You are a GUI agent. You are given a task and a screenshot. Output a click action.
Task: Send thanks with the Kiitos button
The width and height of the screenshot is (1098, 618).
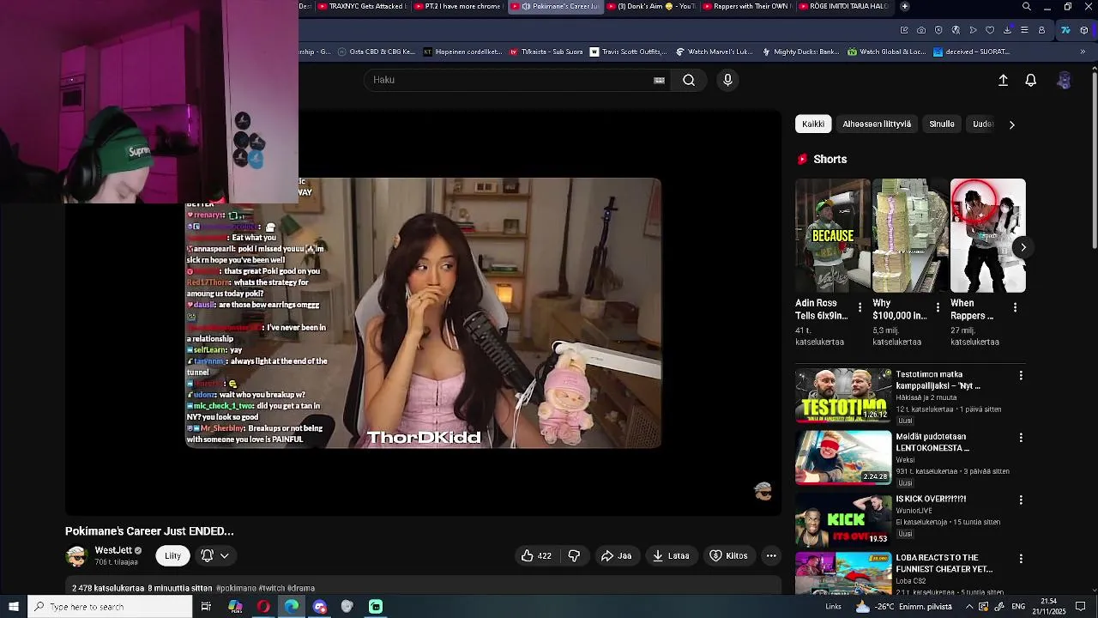pos(728,555)
